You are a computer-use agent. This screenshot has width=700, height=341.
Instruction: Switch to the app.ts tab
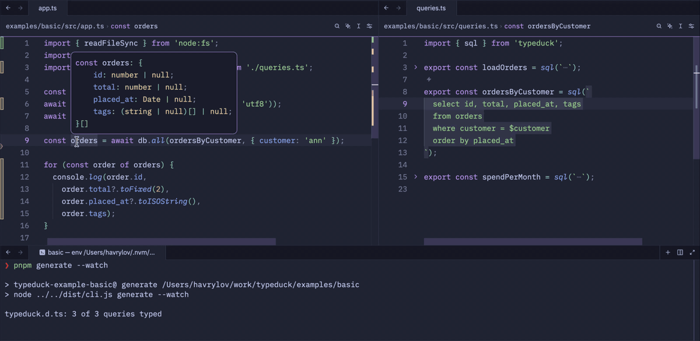[x=48, y=8]
